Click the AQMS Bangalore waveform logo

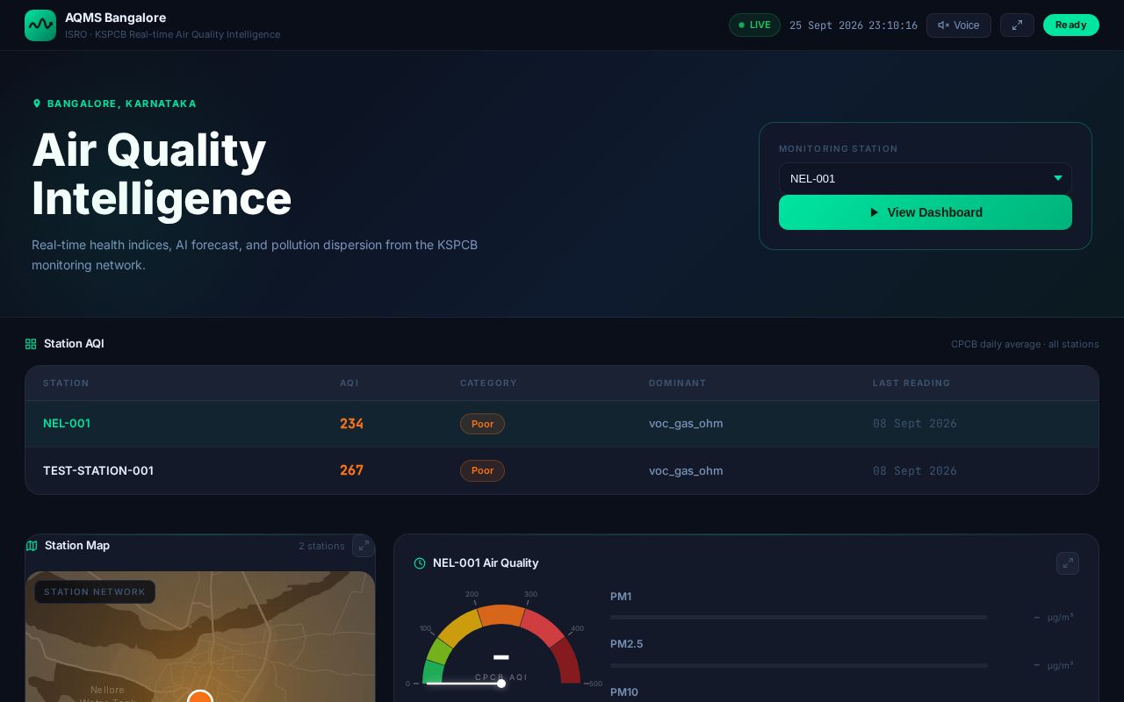tap(40, 25)
